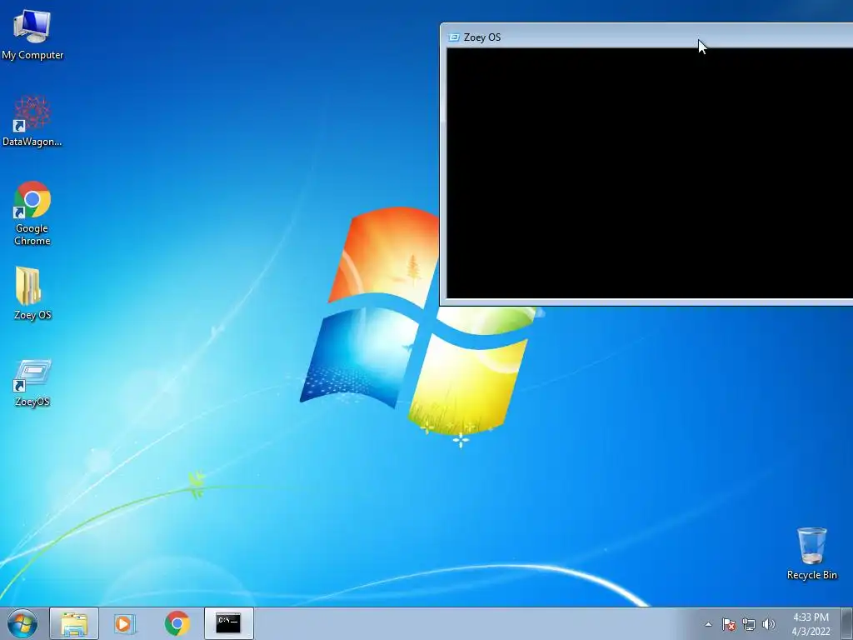Open the network status tray icon

(x=749, y=624)
